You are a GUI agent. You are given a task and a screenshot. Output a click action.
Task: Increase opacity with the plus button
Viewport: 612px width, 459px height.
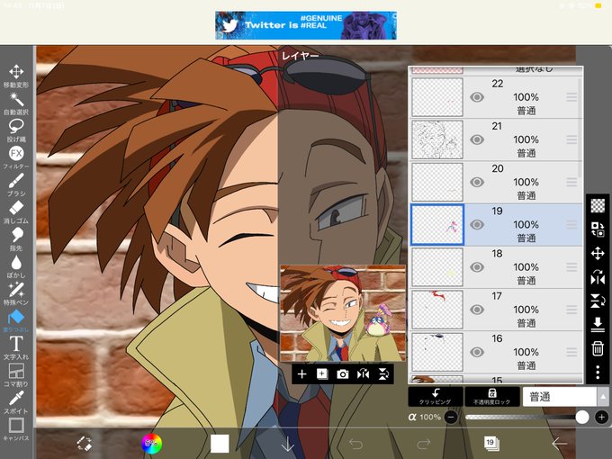(601, 418)
